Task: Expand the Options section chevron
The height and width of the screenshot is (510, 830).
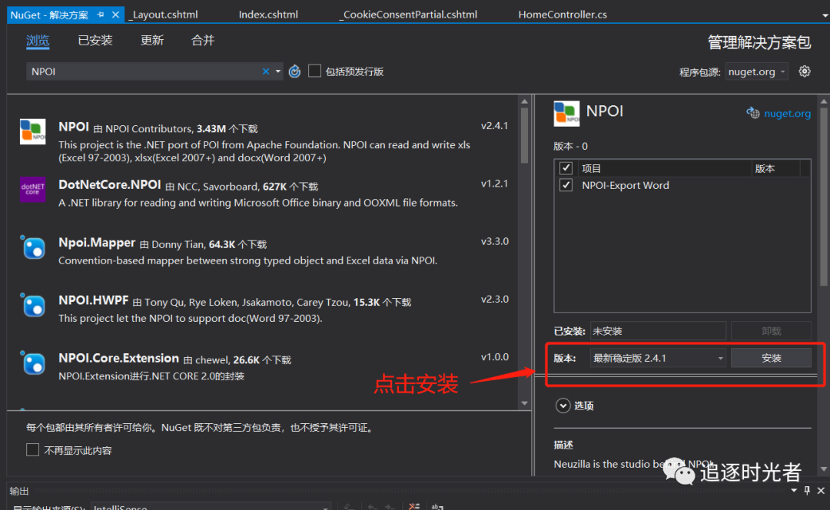Action: coord(563,406)
